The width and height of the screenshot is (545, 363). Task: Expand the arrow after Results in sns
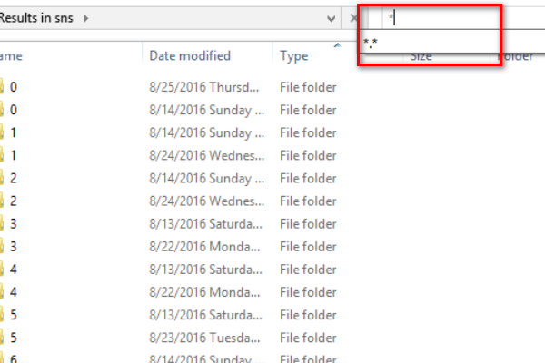click(x=86, y=18)
